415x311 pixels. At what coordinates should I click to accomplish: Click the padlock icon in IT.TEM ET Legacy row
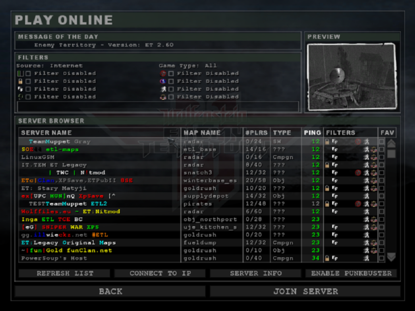(327, 165)
